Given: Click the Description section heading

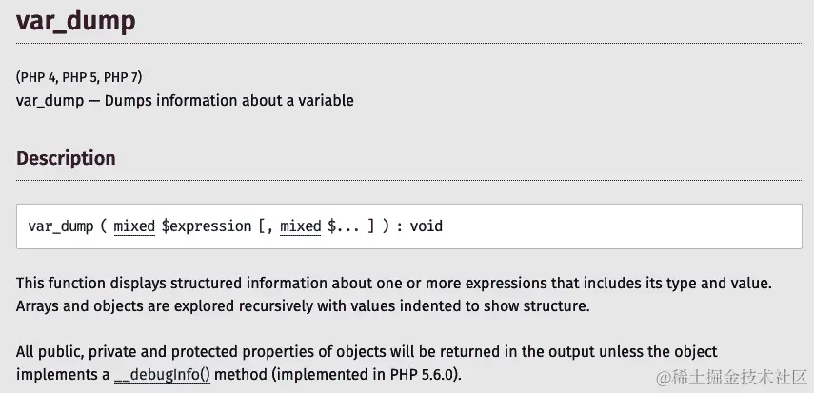Looking at the screenshot, I should [66, 158].
